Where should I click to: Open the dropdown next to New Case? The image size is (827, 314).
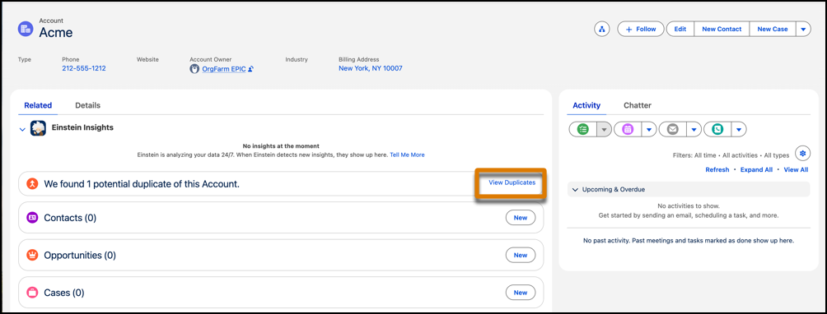[803, 29]
